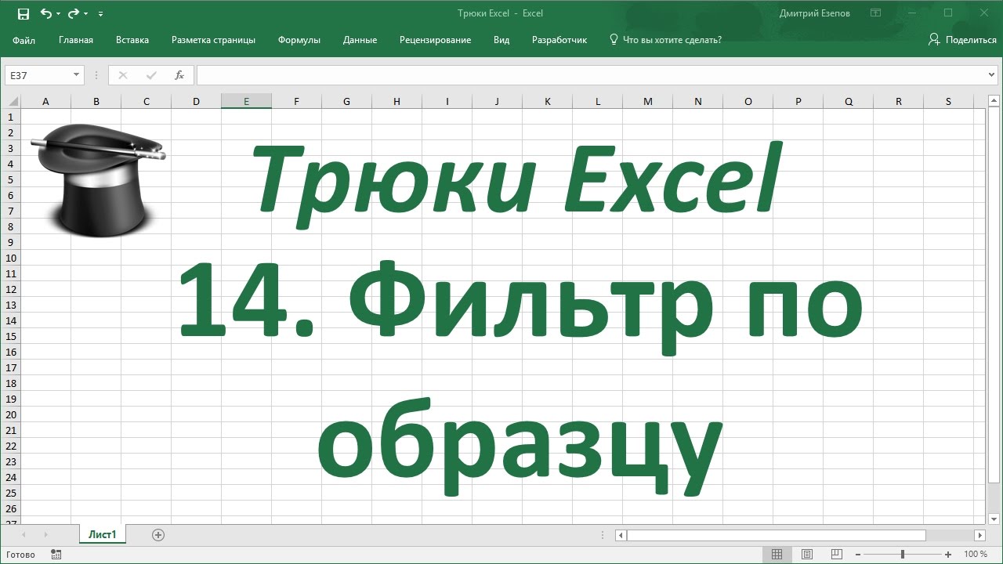
Task: Switch to the Вставка ribbon tab
Action: pos(132,40)
